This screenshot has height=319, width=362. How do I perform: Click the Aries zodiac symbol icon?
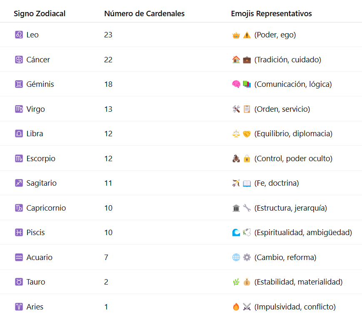[19, 307]
